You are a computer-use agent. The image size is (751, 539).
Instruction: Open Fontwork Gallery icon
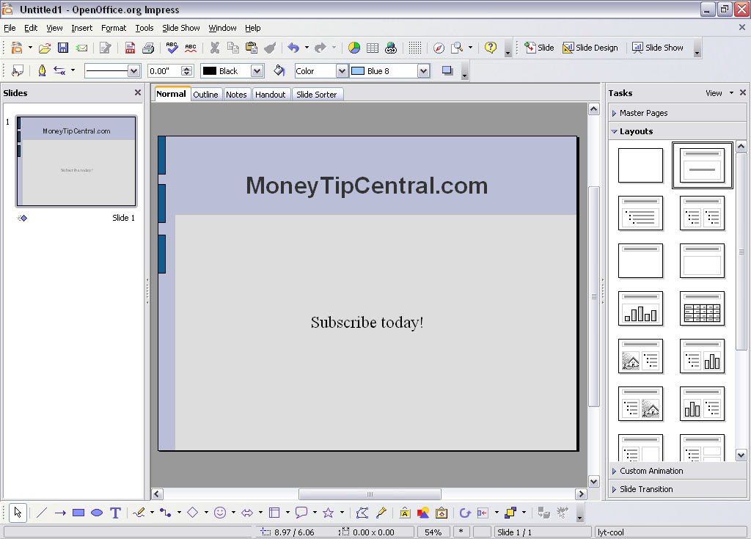(x=405, y=513)
